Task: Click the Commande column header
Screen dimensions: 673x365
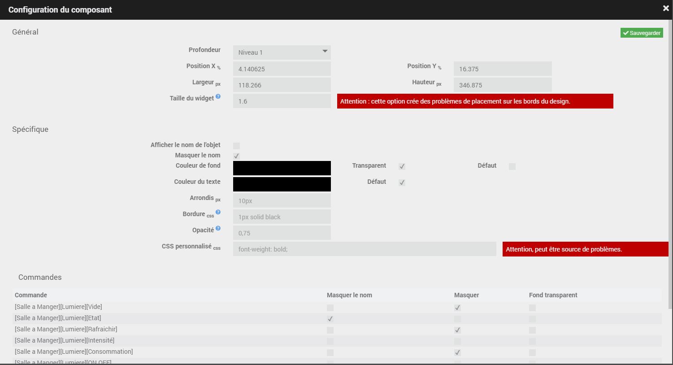Action: (x=31, y=295)
